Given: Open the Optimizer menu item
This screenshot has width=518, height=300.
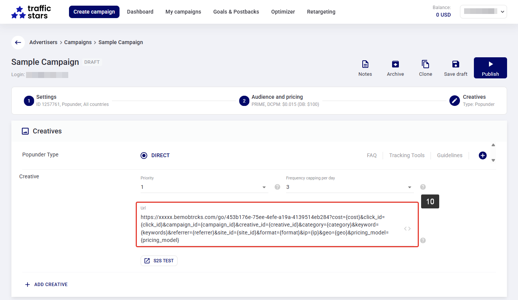Looking at the screenshot, I should pyautogui.click(x=283, y=12).
